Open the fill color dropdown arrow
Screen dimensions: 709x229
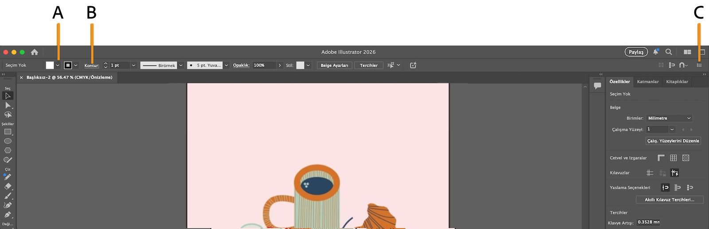(58, 65)
